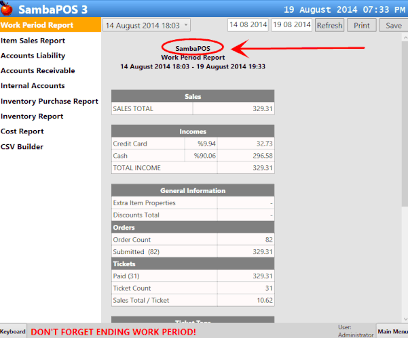Go to the Main Menu
This screenshot has height=338, width=408.
[392, 331]
